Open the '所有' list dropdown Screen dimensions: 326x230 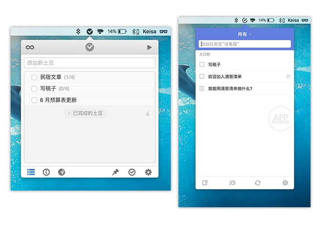coord(244,34)
